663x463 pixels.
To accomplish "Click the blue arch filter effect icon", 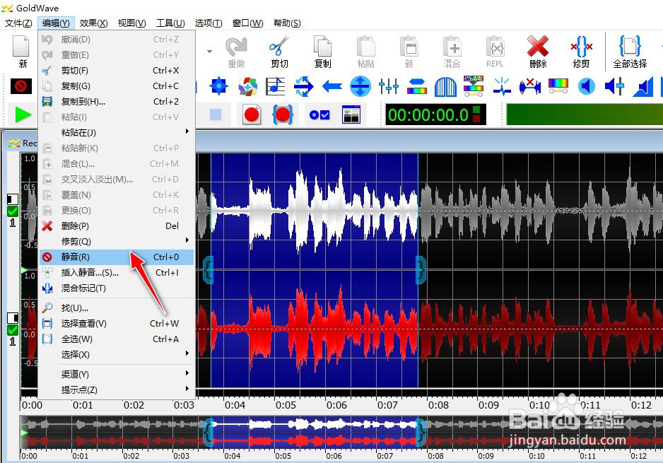I will [x=446, y=87].
